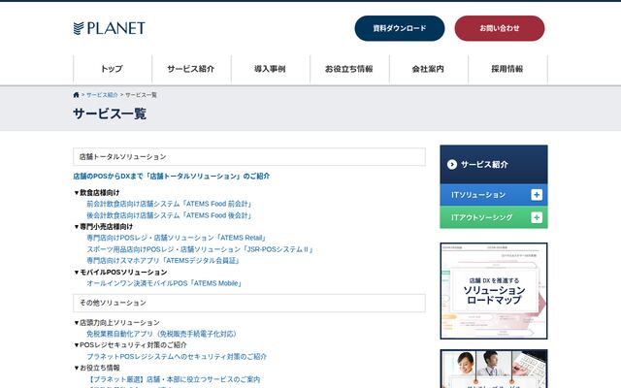Click モバイルPOSソリューション section label
621x388 pixels.
pos(120,273)
